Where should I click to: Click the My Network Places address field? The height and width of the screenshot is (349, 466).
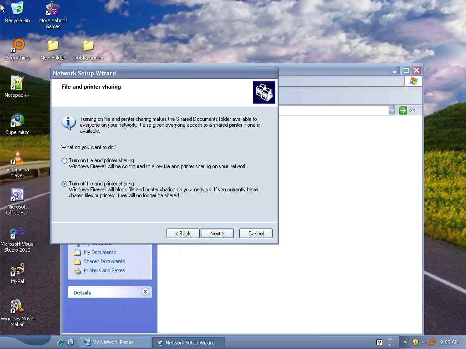pyautogui.click(x=333, y=111)
